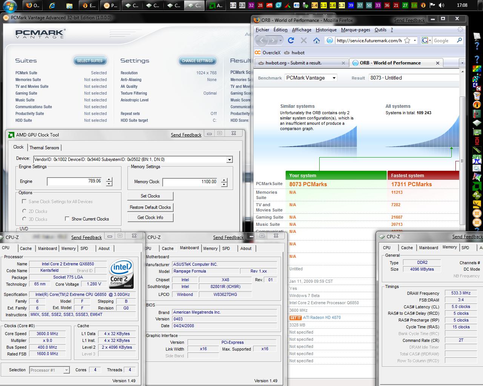Click the search magnifier in Firefox
Image resolution: width=483 pixels, height=386 pixels.
click(x=459, y=40)
